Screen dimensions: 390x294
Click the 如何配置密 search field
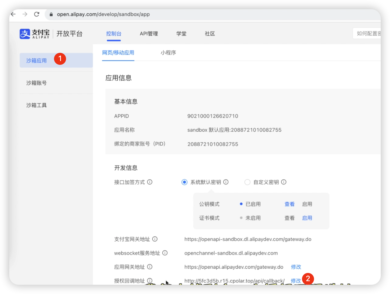[367, 33]
